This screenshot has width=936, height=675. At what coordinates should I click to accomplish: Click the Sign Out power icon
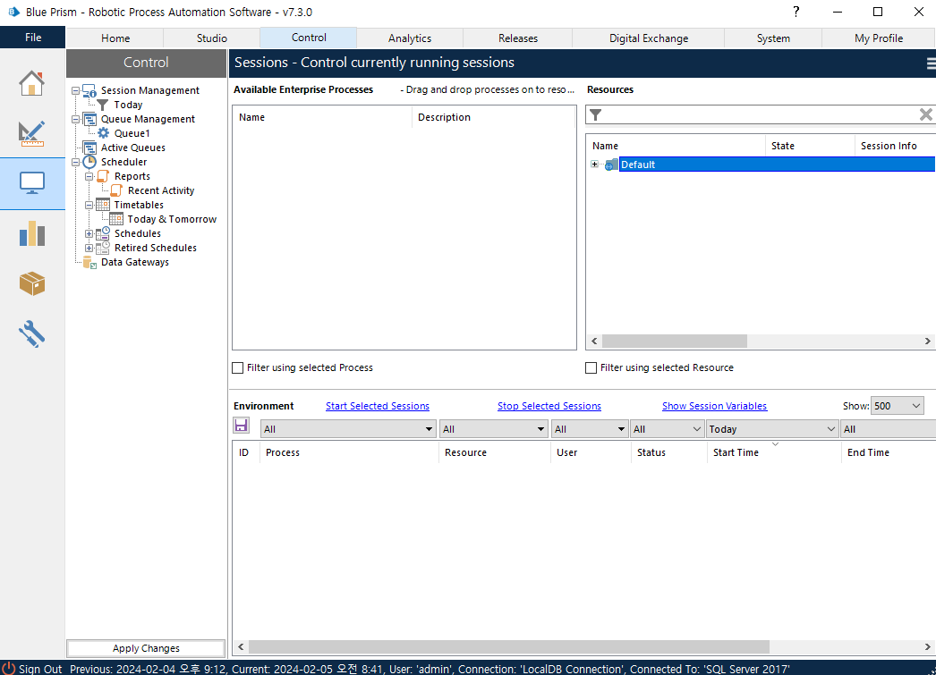[8, 669]
